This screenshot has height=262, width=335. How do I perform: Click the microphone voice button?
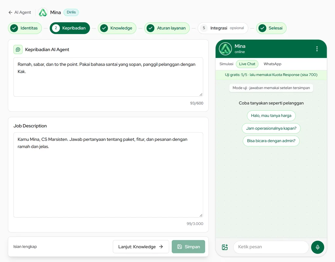(x=317, y=247)
